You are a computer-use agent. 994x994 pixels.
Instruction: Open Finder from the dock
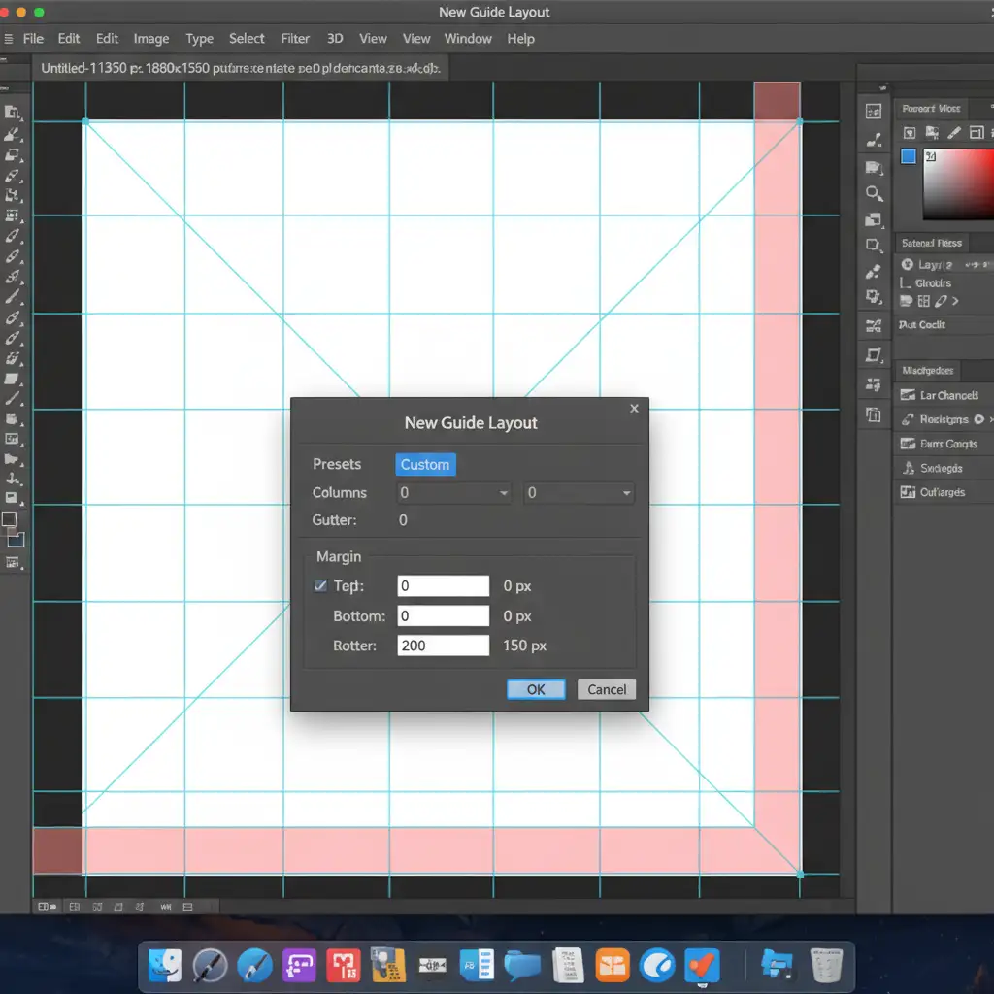coord(165,965)
